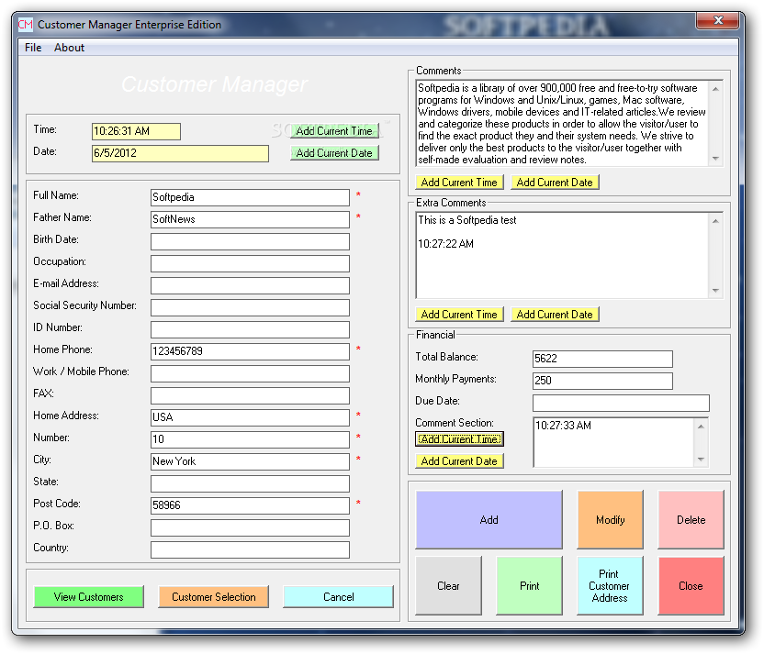Click Add Current Time under Comments
This screenshot has width=764, height=654.
point(459,183)
